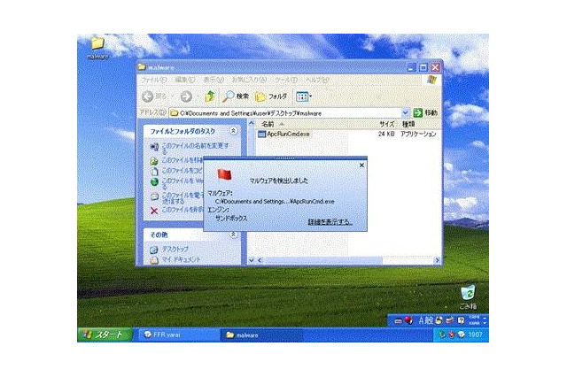The image size is (567, 377).
Task: Open the 表示(V) menu
Action: tap(214, 80)
